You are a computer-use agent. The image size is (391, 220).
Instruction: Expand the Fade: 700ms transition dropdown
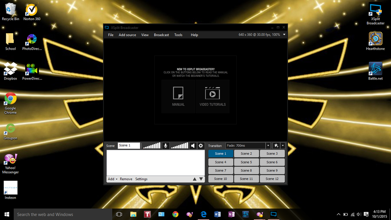click(268, 146)
